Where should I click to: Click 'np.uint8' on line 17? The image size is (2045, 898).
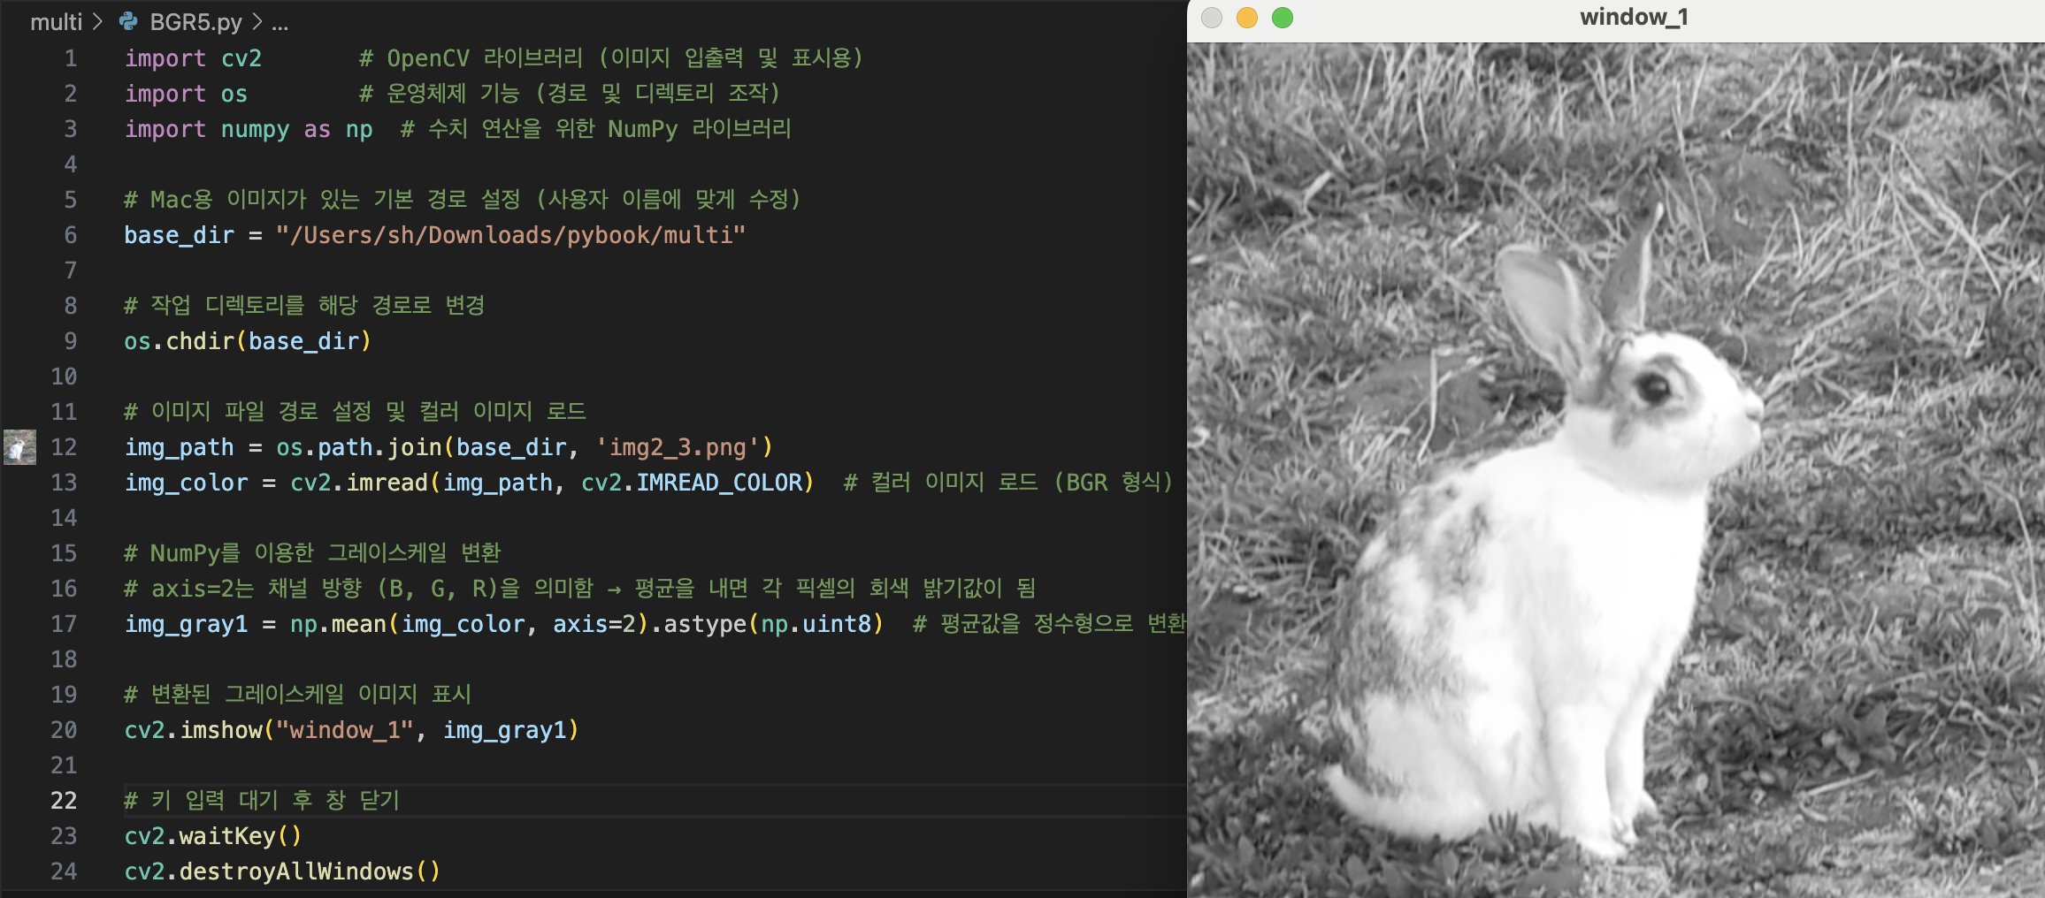coord(816,624)
